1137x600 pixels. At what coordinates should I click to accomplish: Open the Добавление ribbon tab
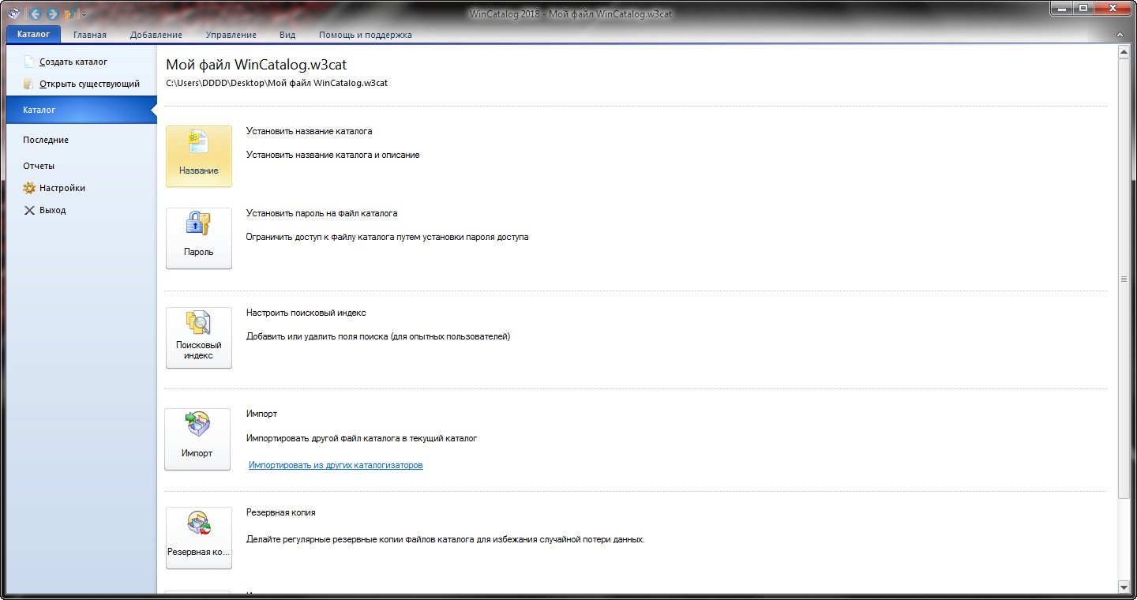(156, 35)
